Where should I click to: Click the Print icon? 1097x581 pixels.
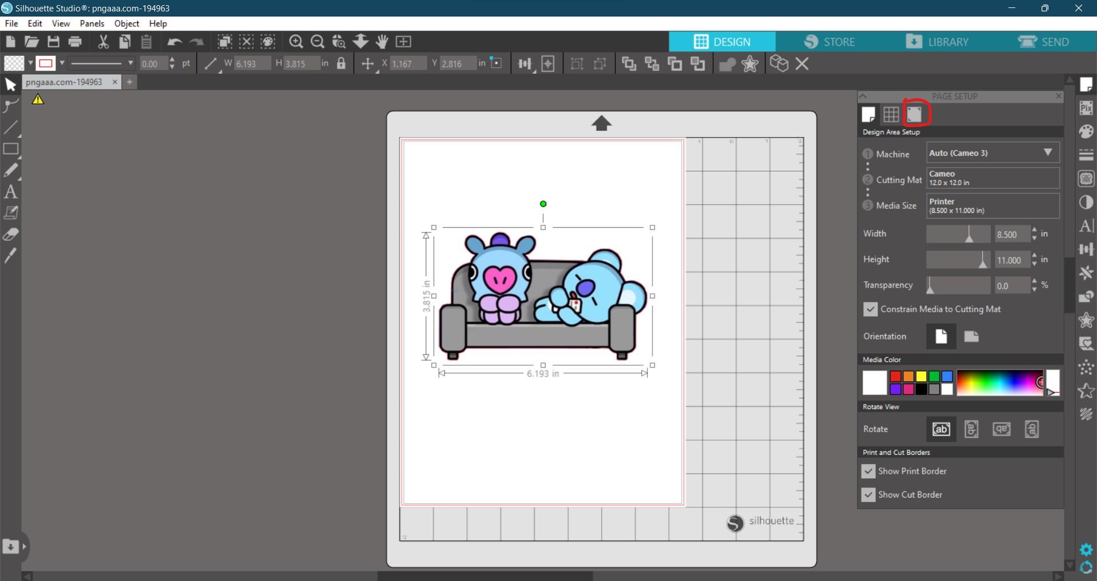[75, 42]
